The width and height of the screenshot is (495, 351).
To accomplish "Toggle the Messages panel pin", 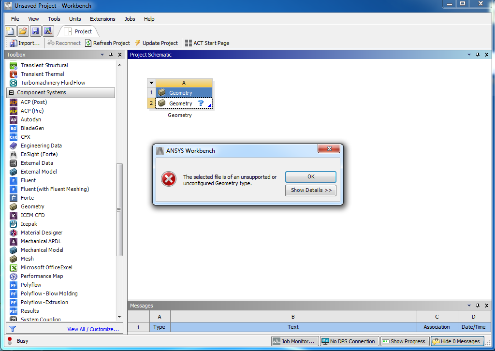I will (478, 306).
